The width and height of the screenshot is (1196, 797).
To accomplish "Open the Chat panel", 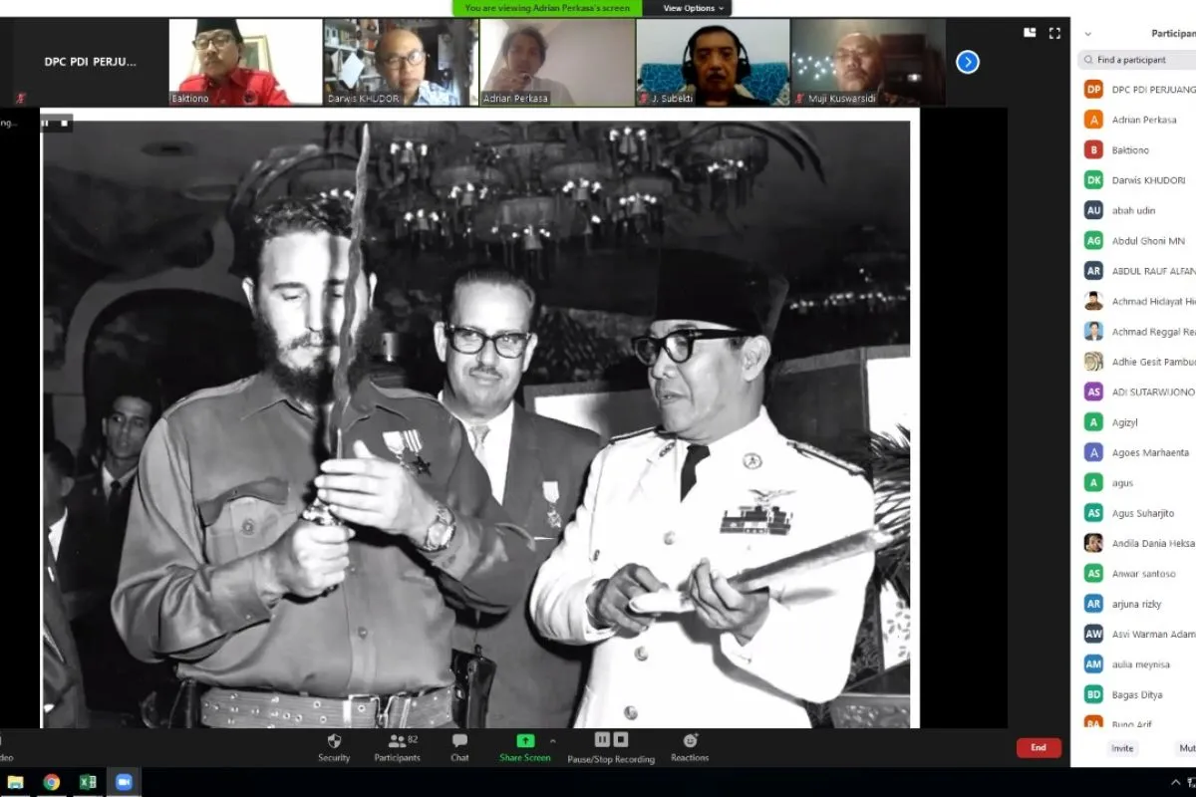I will 459,741.
